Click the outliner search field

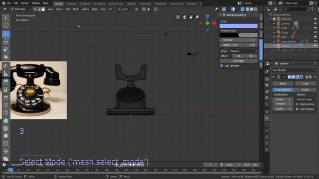[295, 9]
